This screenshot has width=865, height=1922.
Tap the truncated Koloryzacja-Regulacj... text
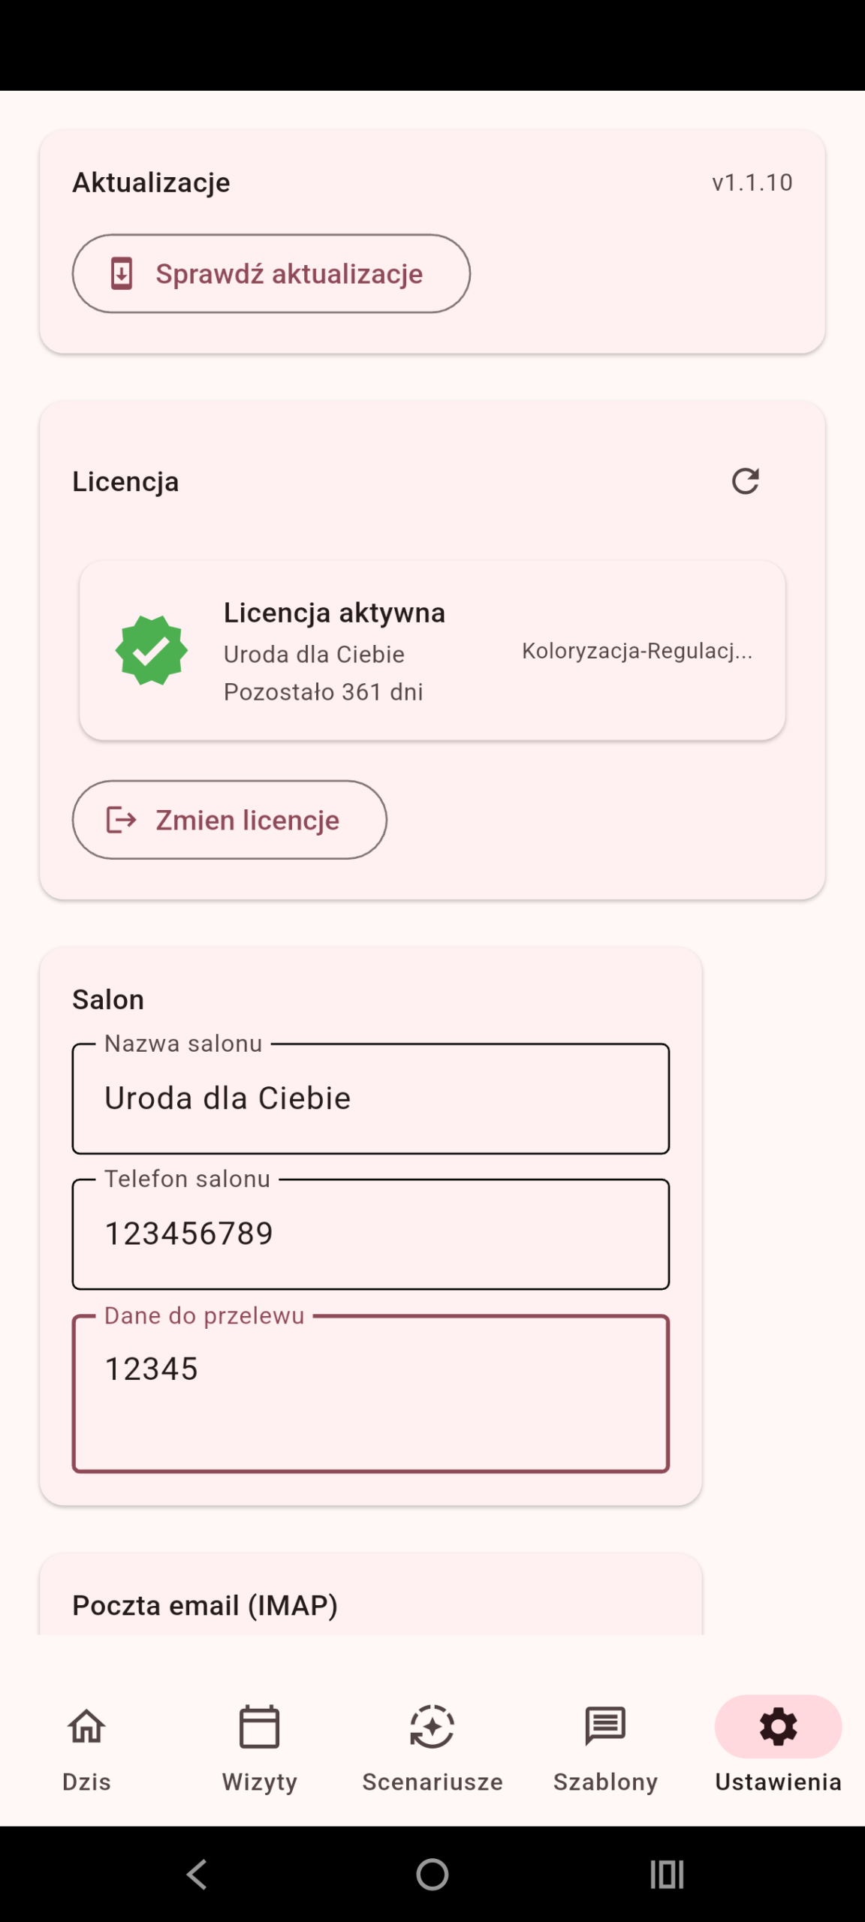coord(637,651)
